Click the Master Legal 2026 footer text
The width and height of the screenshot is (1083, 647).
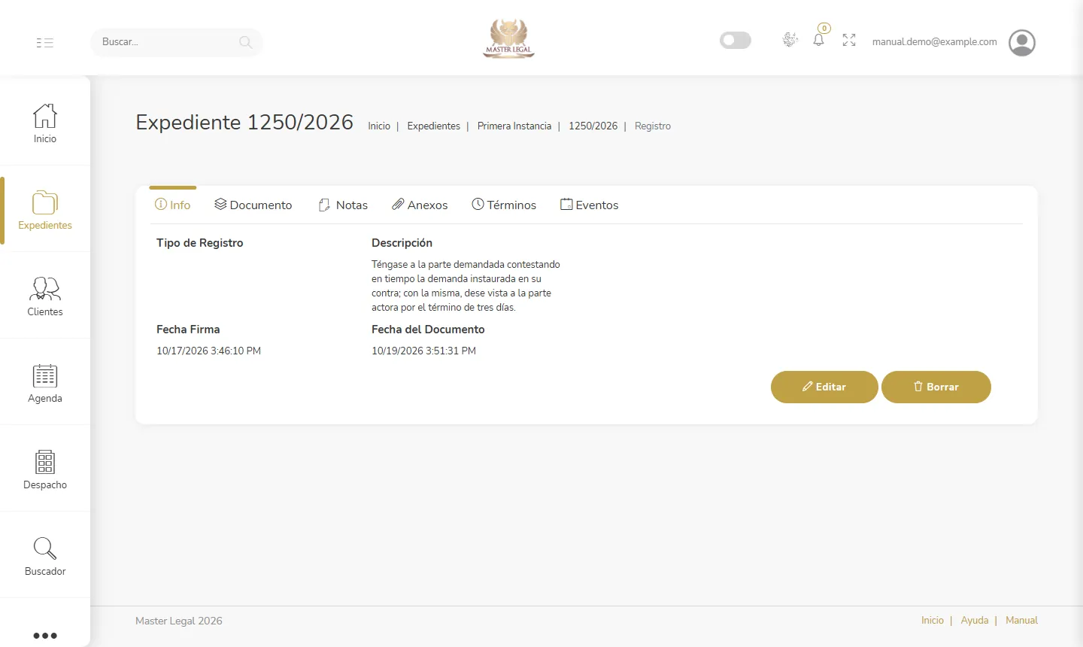tap(179, 621)
